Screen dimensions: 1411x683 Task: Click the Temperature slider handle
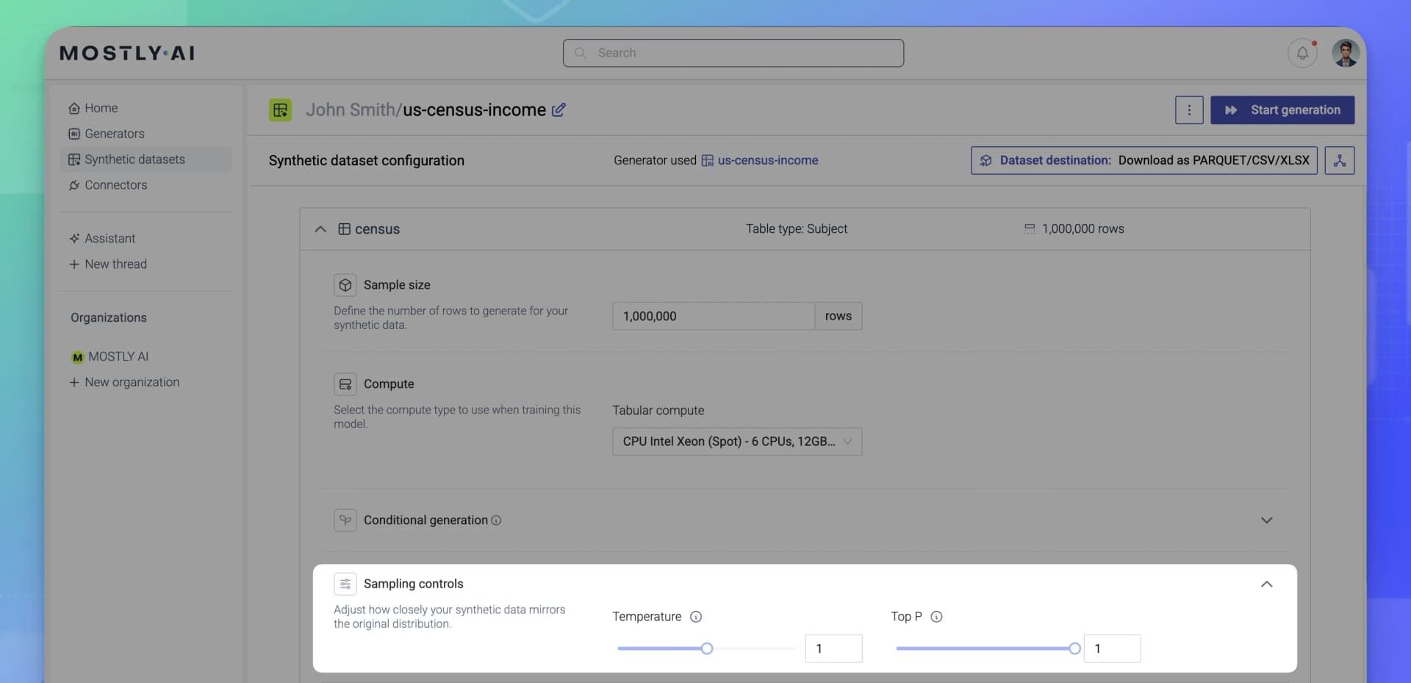pos(707,648)
